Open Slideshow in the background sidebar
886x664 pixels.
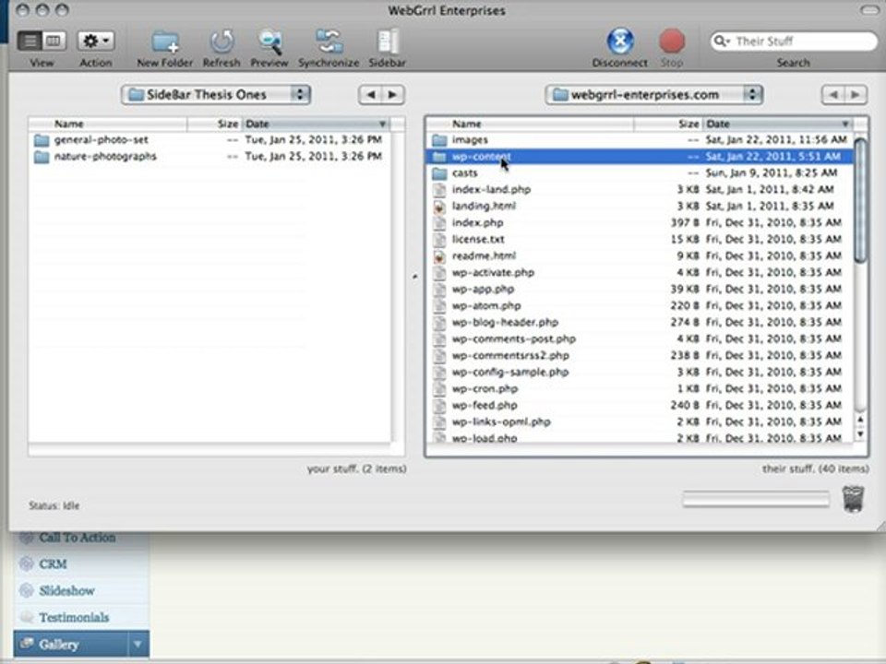(x=66, y=591)
